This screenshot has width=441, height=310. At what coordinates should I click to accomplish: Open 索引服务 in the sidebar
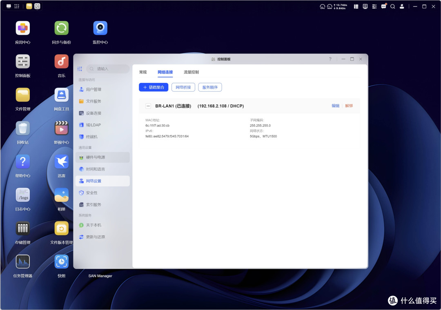tap(102, 205)
